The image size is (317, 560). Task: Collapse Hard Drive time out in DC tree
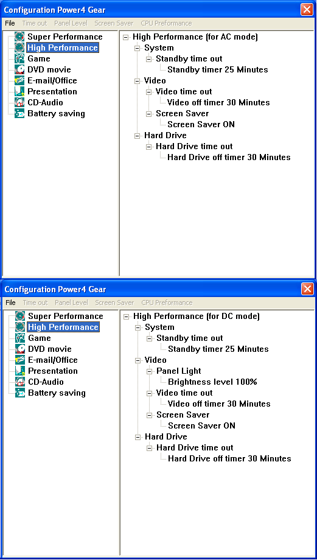click(150, 448)
